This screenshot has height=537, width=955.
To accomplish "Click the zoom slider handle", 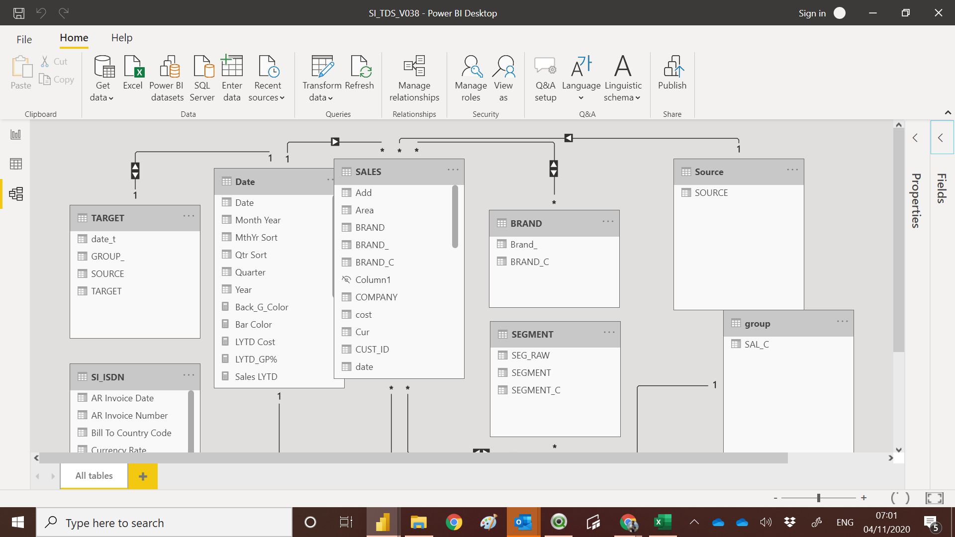I will pyautogui.click(x=818, y=498).
